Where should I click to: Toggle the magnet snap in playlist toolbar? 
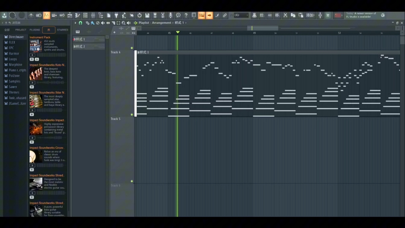click(x=81, y=23)
